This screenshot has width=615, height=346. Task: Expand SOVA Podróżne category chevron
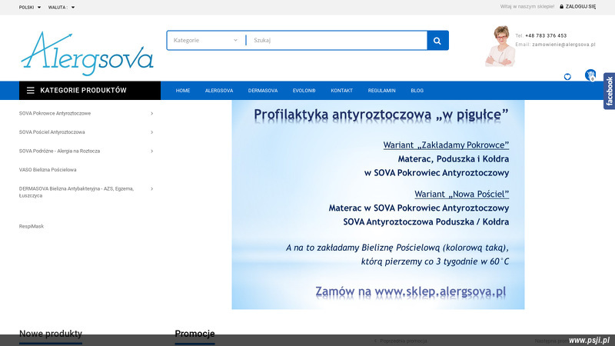pos(151,151)
